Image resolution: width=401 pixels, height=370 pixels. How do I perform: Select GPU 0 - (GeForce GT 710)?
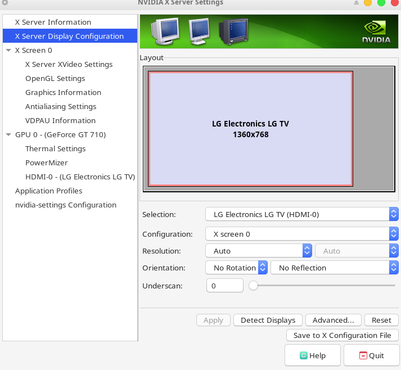point(60,135)
